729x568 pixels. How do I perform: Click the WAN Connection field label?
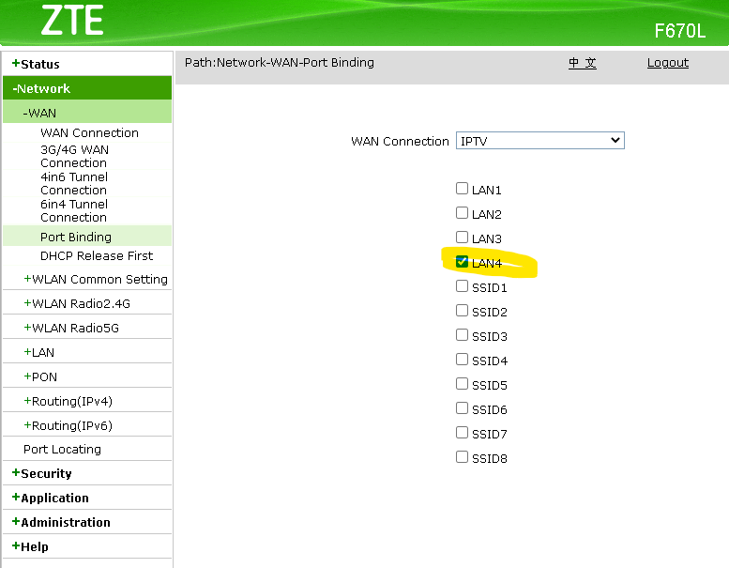pos(400,142)
